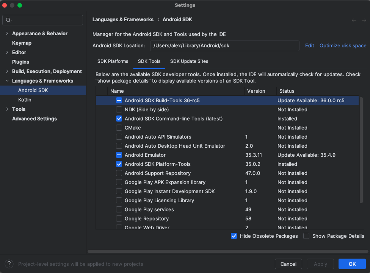Select Android SDK in sidebar
The image size is (370, 273).
(43, 90)
